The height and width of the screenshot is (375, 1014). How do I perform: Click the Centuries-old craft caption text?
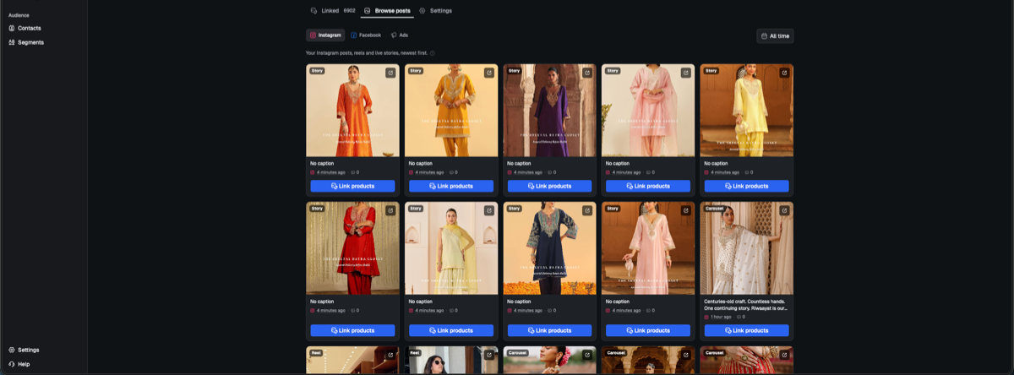coord(746,304)
